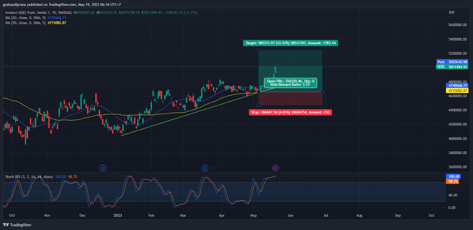
Task: Click the bottom handle of the stop zone
Action: [259, 105]
